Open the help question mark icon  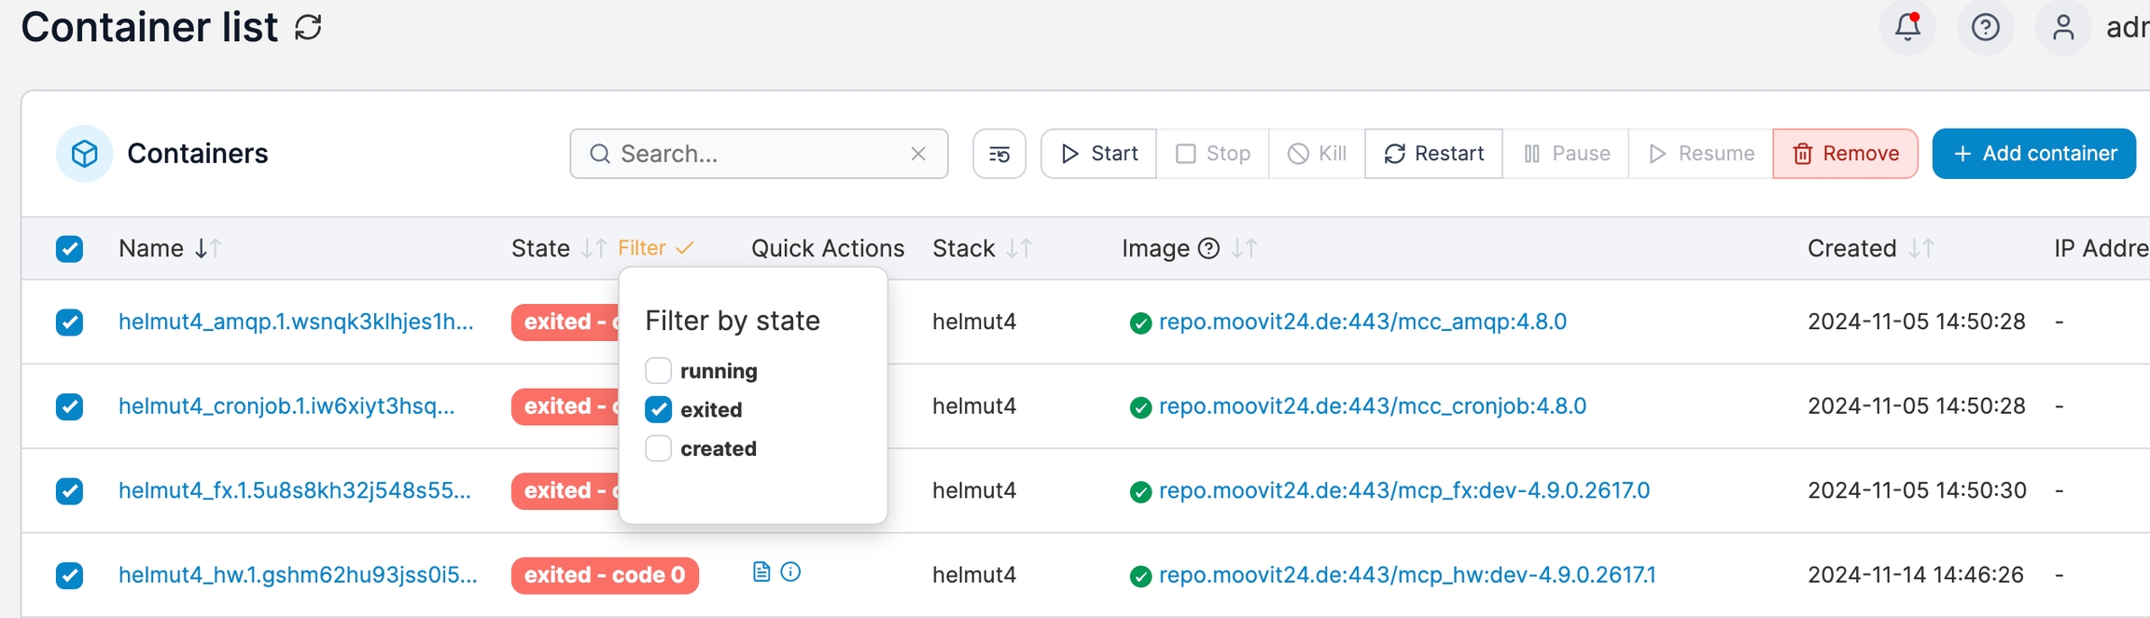1985,28
